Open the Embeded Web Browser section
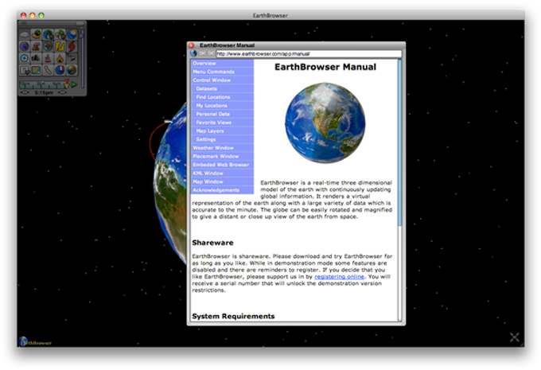Viewport: 541px width, 370px height. [222, 165]
